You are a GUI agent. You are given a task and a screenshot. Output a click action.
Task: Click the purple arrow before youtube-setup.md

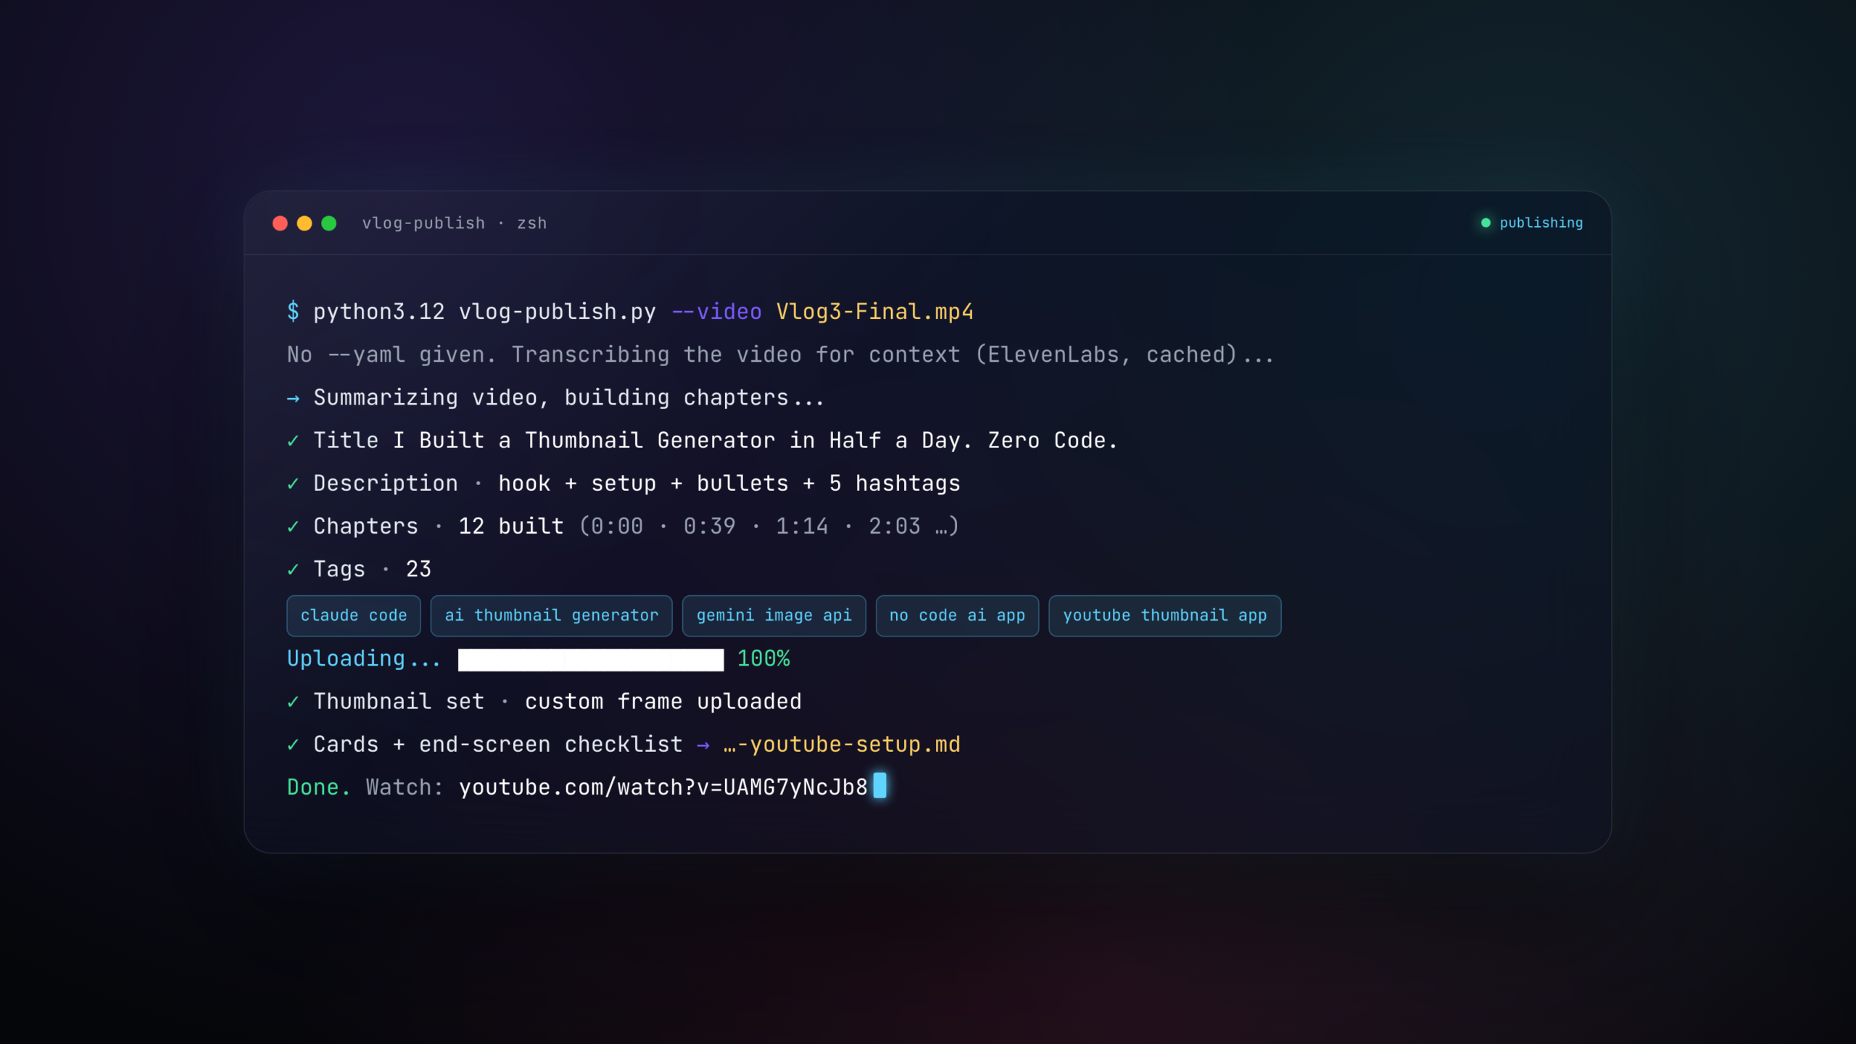[703, 745]
